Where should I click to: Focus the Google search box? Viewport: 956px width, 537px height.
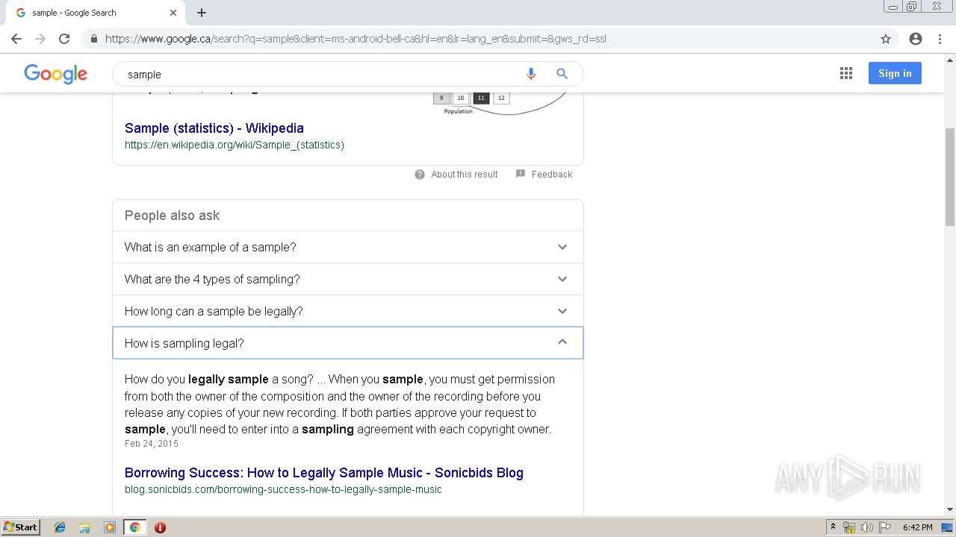(x=321, y=75)
